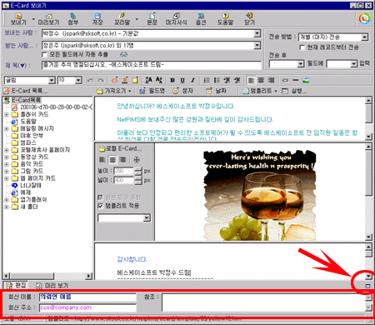Open the 보내는 사람 sender dropdown
The height and width of the screenshot is (325, 375).
coord(257,33)
